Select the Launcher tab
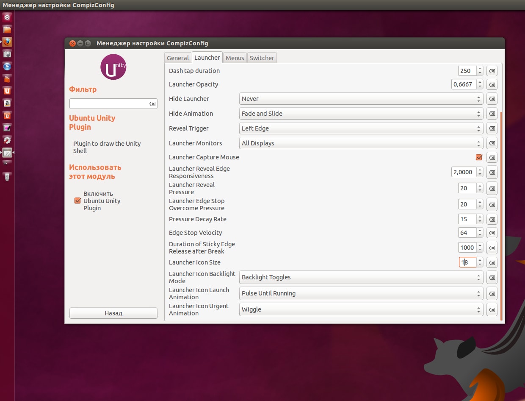This screenshot has width=525, height=401. coord(207,57)
